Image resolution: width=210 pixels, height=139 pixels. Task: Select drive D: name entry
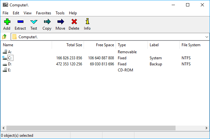[10, 64]
